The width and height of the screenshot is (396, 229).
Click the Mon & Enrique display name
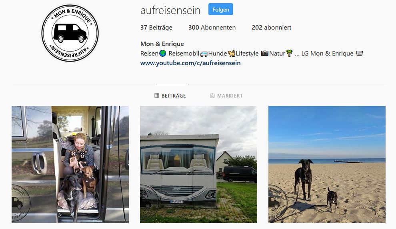point(162,44)
